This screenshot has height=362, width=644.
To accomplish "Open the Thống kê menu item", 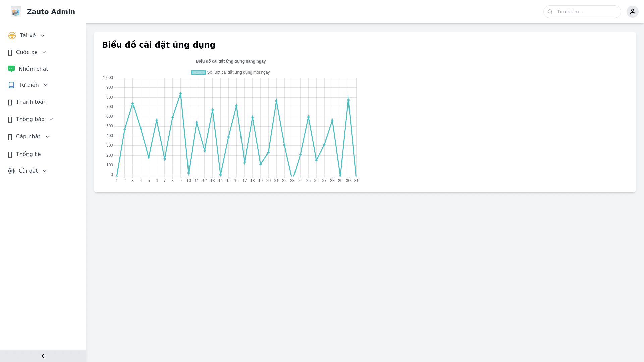I will click(x=28, y=154).
